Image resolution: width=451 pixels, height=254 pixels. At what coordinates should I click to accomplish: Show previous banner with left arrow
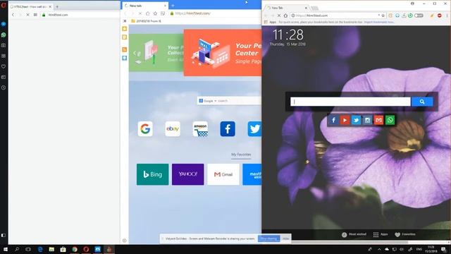tap(135, 53)
